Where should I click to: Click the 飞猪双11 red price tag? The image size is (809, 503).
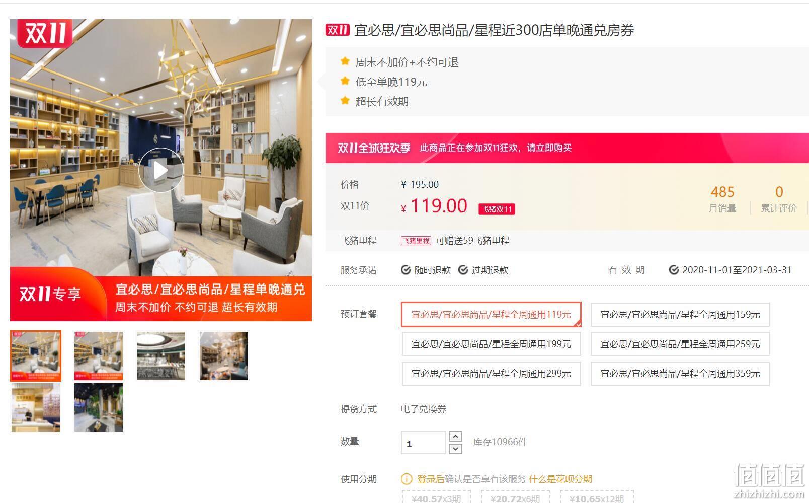pos(497,209)
